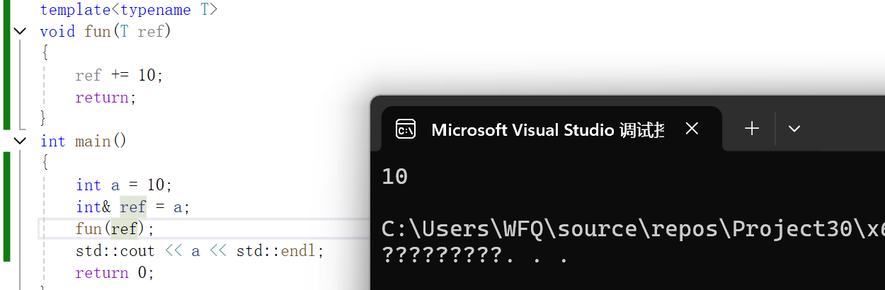Collapse the int main function block

(20, 141)
